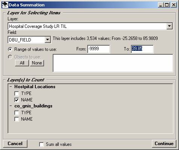Collapse the Hostpital Locations tree group
179x150 pixels.
pyautogui.click(x=11, y=87)
